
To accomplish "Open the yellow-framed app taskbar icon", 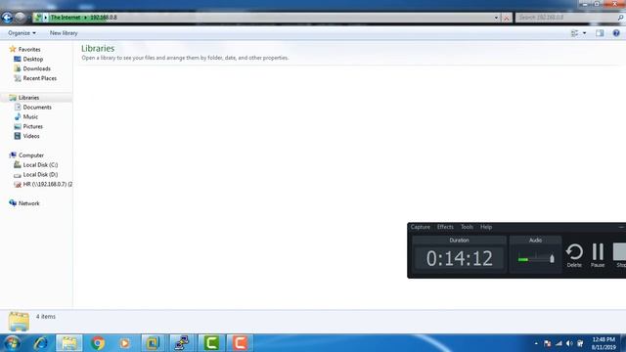I will pos(153,343).
